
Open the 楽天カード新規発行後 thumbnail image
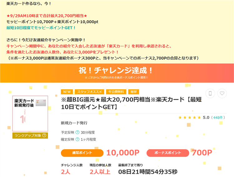(30, 114)
